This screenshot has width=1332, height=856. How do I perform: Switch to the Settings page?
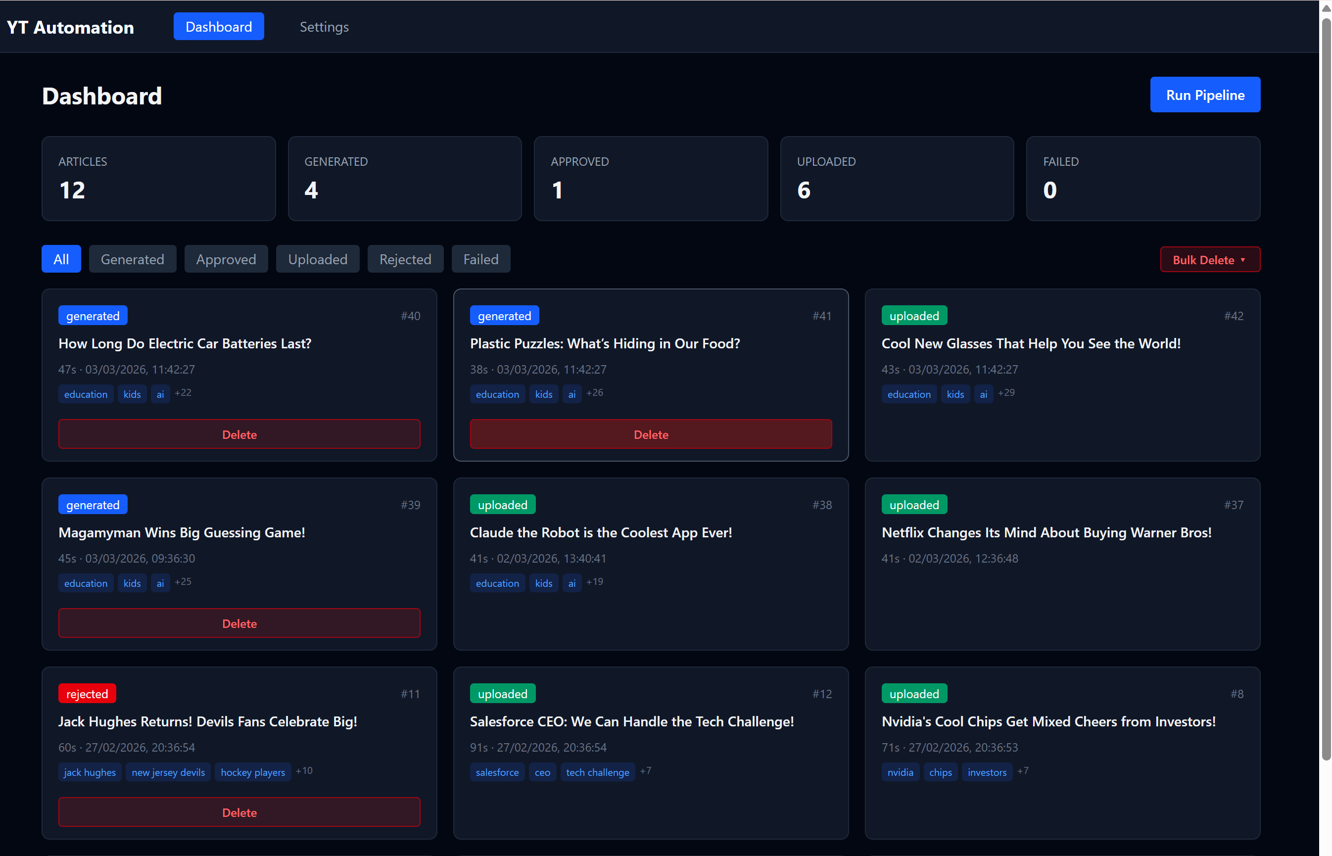point(324,26)
